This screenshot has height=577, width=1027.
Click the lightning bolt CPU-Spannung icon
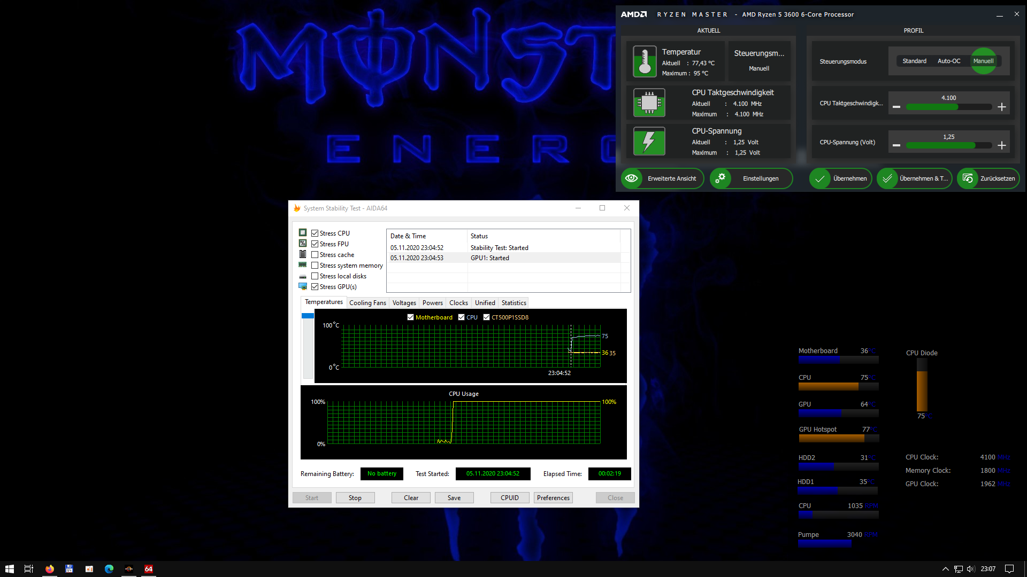(x=649, y=142)
